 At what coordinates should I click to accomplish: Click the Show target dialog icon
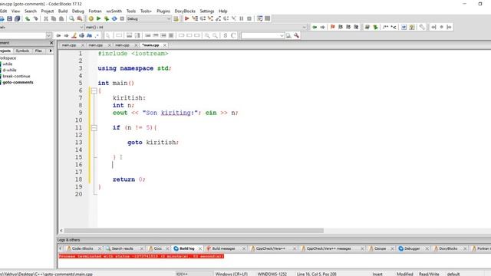pos(176,18)
